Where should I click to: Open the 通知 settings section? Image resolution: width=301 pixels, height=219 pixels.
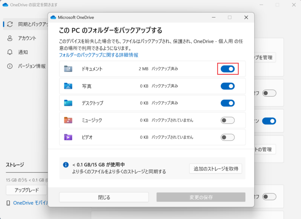[x=23, y=52]
